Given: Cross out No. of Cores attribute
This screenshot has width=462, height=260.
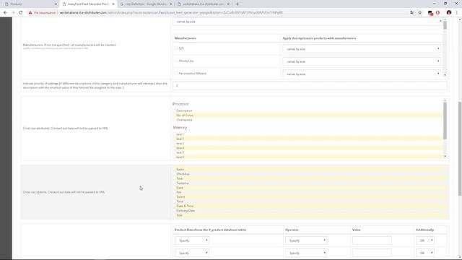Looking at the screenshot, I should (175, 116).
